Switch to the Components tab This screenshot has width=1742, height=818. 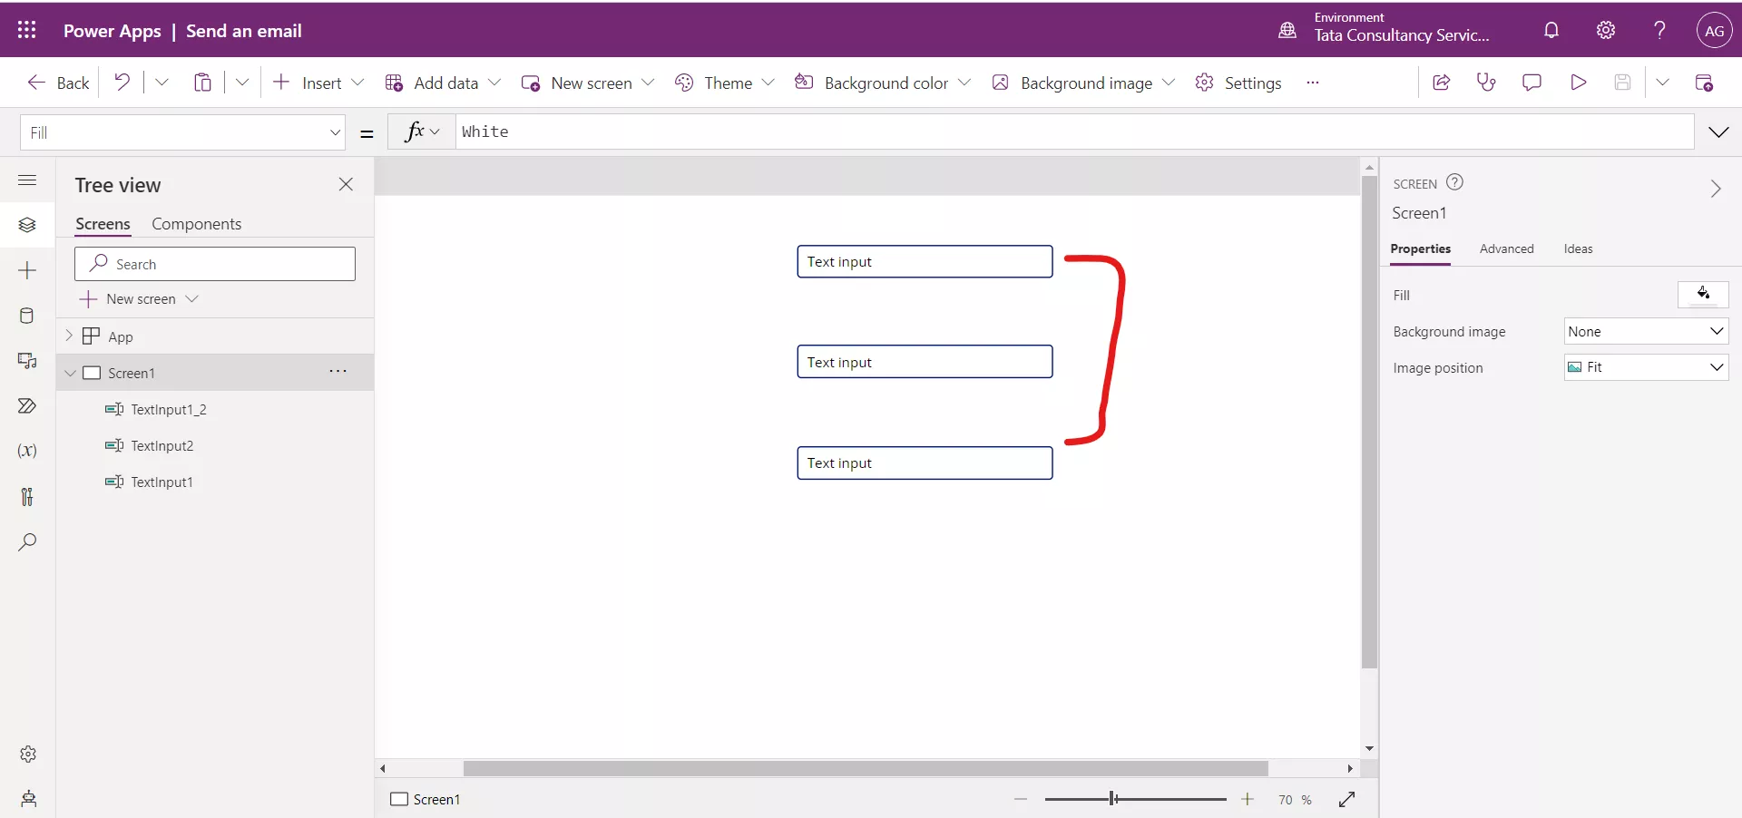coord(197,224)
